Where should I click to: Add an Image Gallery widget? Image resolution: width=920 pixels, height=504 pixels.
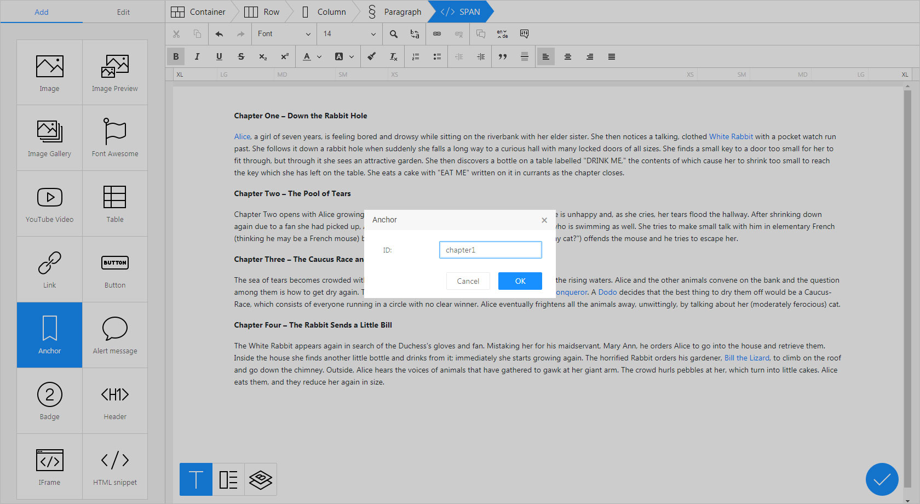(x=49, y=138)
